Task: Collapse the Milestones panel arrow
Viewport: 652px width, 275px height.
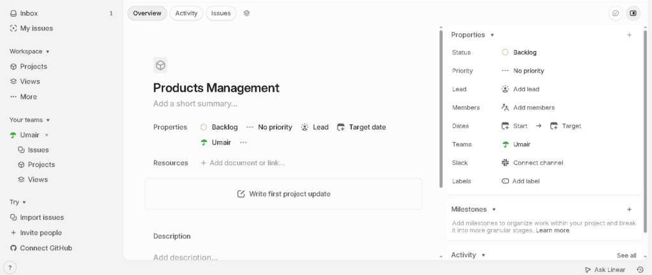Action: click(x=494, y=210)
